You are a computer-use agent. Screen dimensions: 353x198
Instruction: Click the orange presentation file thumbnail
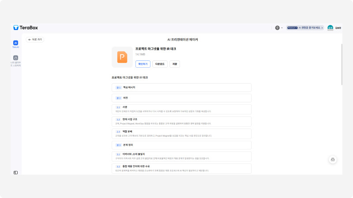(x=122, y=57)
